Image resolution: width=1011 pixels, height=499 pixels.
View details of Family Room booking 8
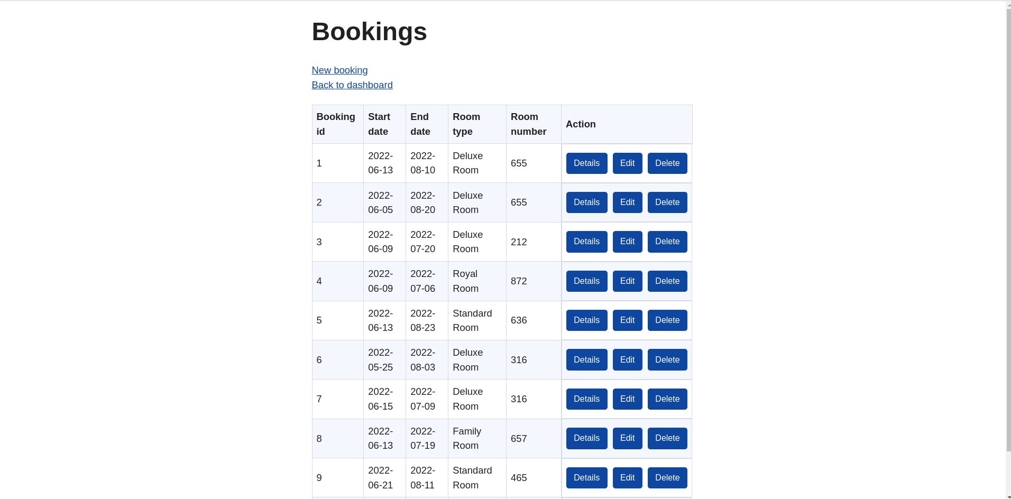(586, 438)
